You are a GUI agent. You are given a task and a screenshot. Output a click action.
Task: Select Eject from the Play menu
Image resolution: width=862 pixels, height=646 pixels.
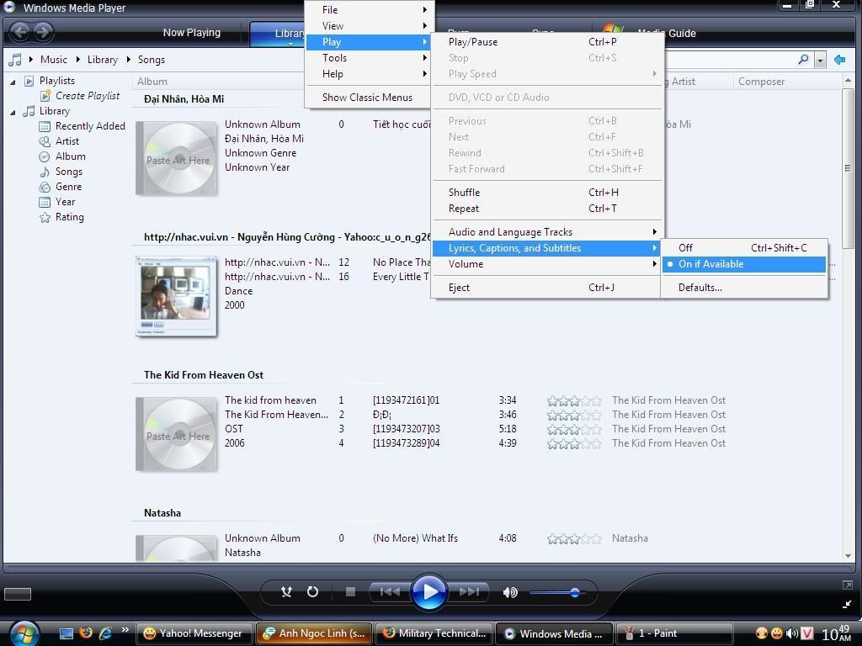[x=459, y=288]
